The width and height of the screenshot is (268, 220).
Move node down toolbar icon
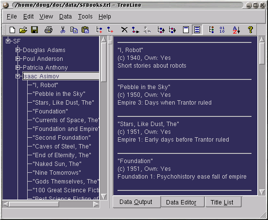pyautogui.click(x=172, y=30)
